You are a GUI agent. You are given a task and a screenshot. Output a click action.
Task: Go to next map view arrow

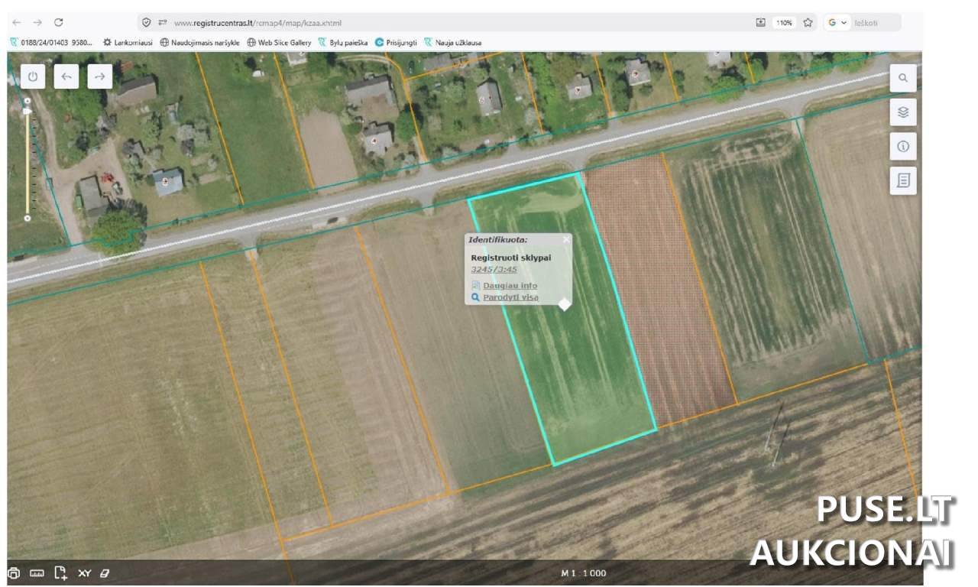pyautogui.click(x=100, y=76)
